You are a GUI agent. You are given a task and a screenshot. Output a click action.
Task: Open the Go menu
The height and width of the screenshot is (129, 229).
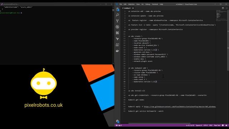point(142,4)
